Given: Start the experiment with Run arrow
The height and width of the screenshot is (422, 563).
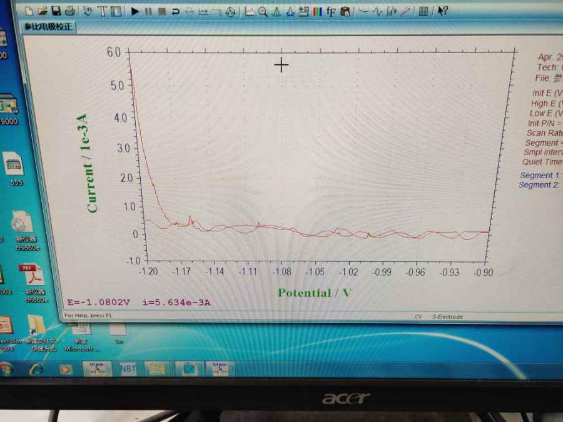Looking at the screenshot, I should 134,11.
